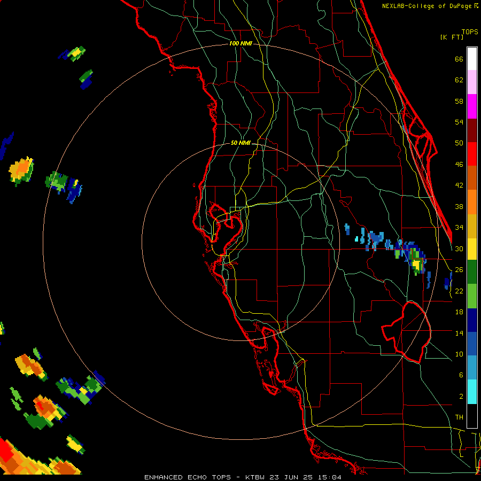This screenshot has height=481, width=481.
Task: Click the "2" legend value
Action: [461, 397]
